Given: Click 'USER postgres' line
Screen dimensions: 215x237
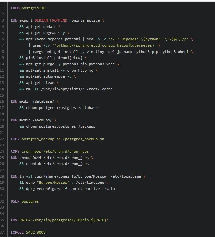Looking at the screenshot, I should (25, 201).
